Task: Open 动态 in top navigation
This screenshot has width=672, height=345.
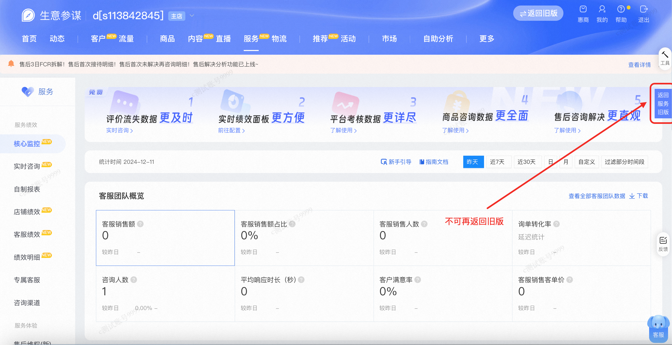Action: pyautogui.click(x=57, y=39)
